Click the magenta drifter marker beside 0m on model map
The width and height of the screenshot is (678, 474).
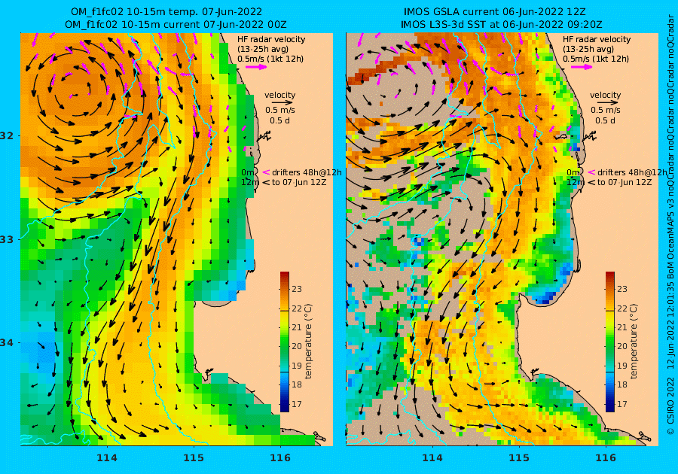coord(267,172)
